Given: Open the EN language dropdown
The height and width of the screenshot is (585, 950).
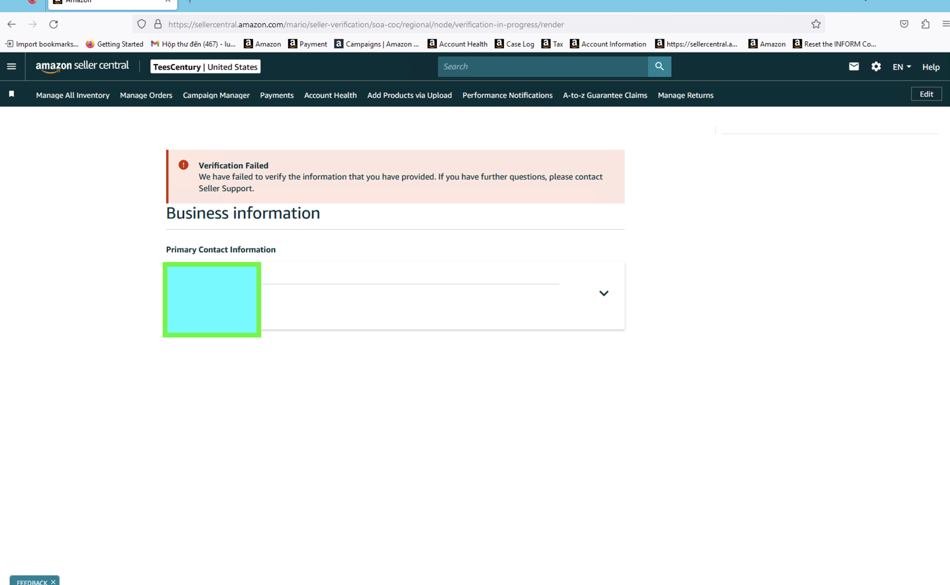Looking at the screenshot, I should coord(902,67).
